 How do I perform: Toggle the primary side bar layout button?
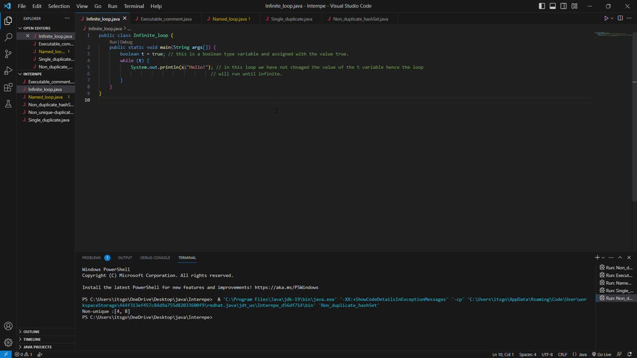click(542, 6)
